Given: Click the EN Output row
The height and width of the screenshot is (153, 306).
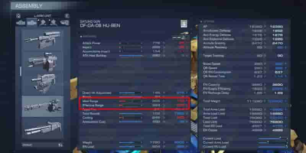Looking at the screenshot, I should pos(245,130).
